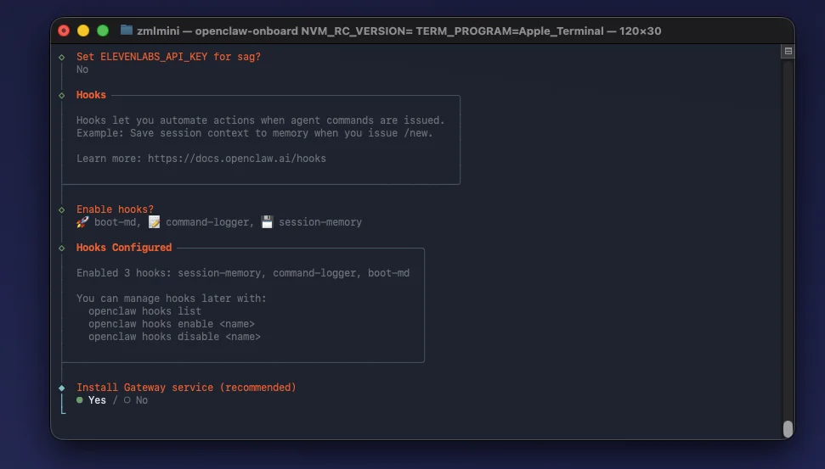Screen dimensions: 825x469
Task: Click the diamond marker beside ELEVENLABS prompt
Action: pos(61,57)
